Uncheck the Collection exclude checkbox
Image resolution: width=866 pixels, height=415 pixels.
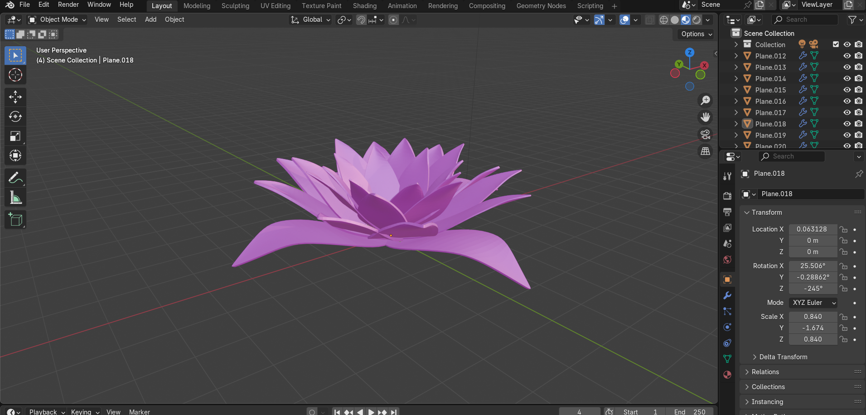pyautogui.click(x=836, y=44)
